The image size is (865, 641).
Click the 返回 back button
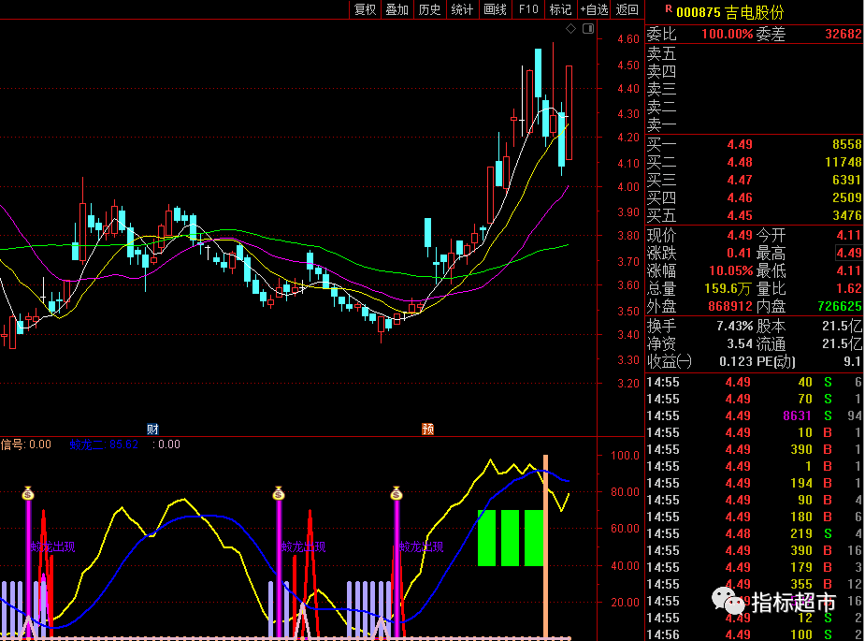pyautogui.click(x=627, y=9)
